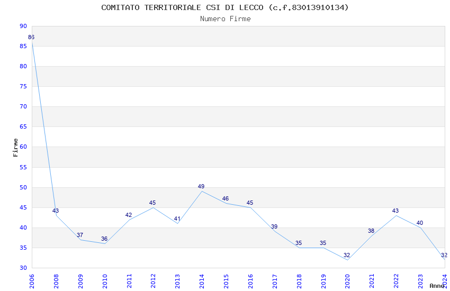Click the 2016 data label showing 45
Screen dimensions: 450x291
click(x=250, y=203)
